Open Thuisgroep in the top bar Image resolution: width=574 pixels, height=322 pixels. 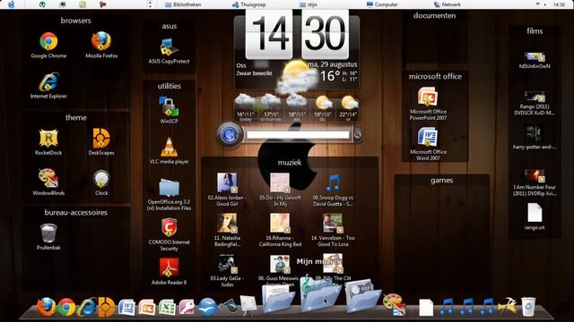tap(249, 4)
